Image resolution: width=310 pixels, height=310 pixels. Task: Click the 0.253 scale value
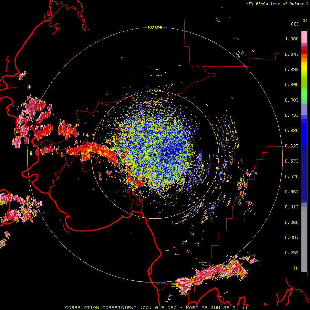(x=292, y=253)
